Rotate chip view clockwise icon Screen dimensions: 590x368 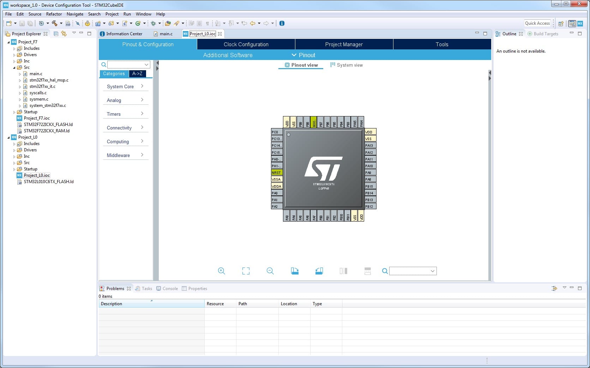pyautogui.click(x=295, y=271)
